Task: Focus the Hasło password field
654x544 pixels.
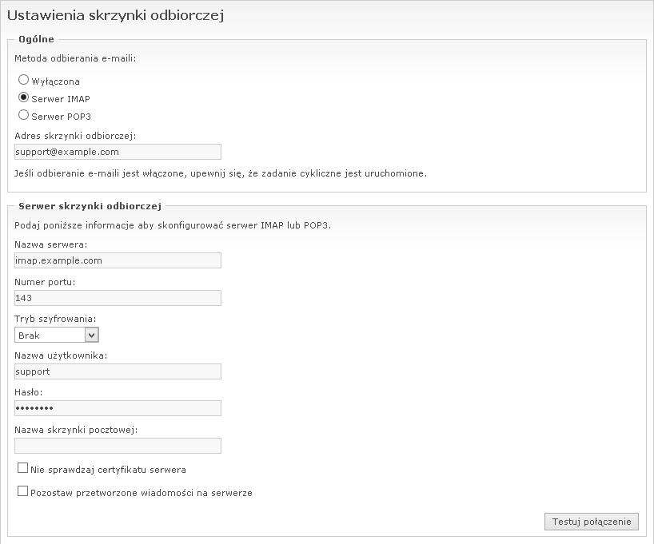Action: 118,408
